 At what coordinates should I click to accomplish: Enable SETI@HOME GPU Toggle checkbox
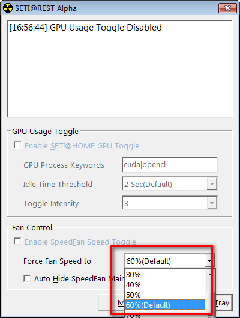(x=17, y=145)
